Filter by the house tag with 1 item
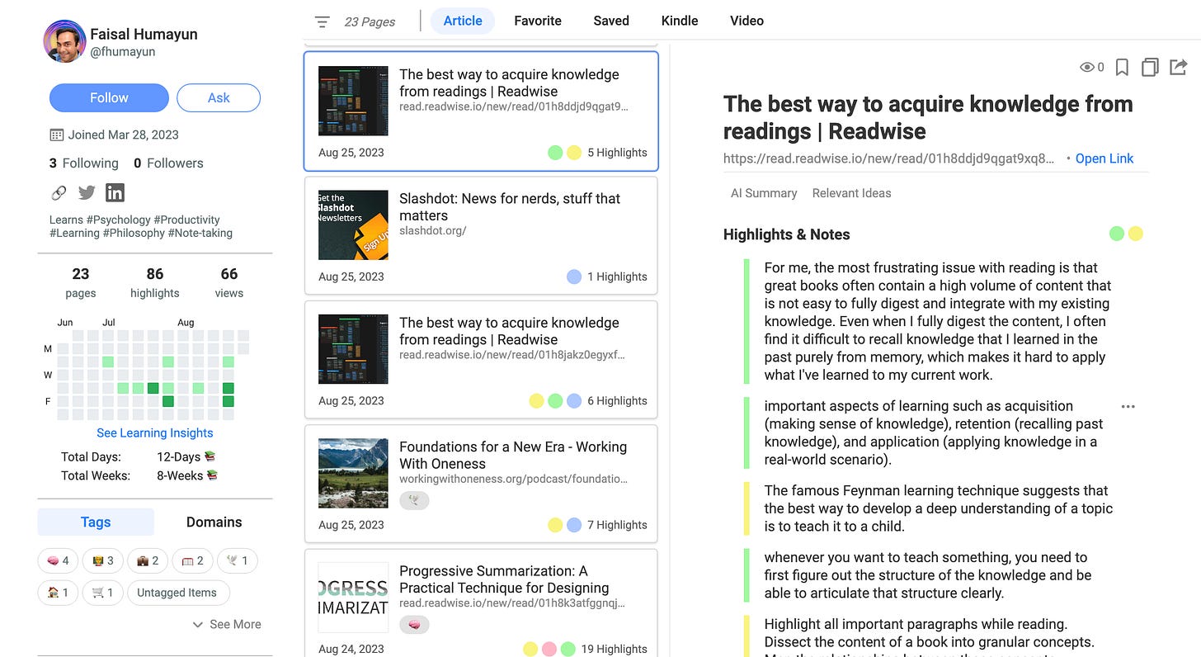The height and width of the screenshot is (657, 1201). (58, 593)
